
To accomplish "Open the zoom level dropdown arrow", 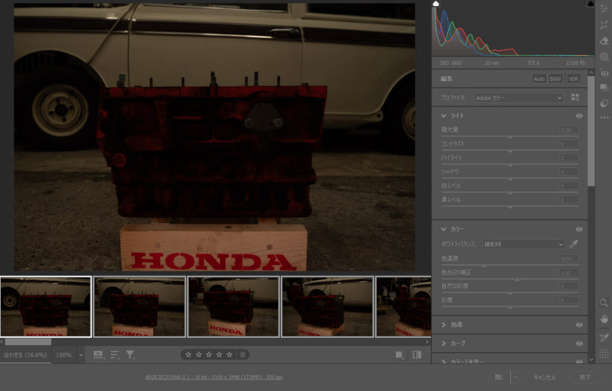I will tap(81, 355).
